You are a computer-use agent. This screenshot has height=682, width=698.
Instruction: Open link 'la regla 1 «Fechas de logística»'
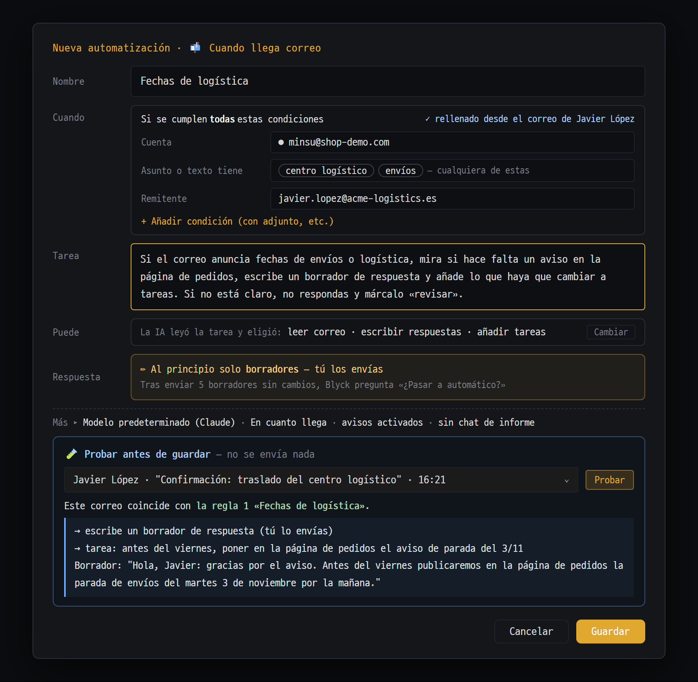280,506
